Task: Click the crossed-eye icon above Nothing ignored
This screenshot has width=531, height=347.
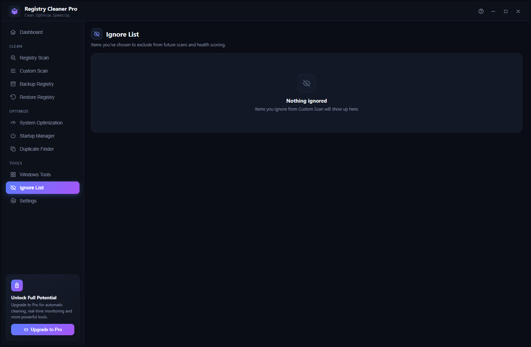Action: [307, 83]
